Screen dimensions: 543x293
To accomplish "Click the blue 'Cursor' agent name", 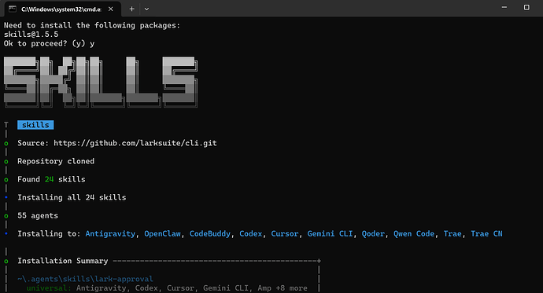I will 285,234.
